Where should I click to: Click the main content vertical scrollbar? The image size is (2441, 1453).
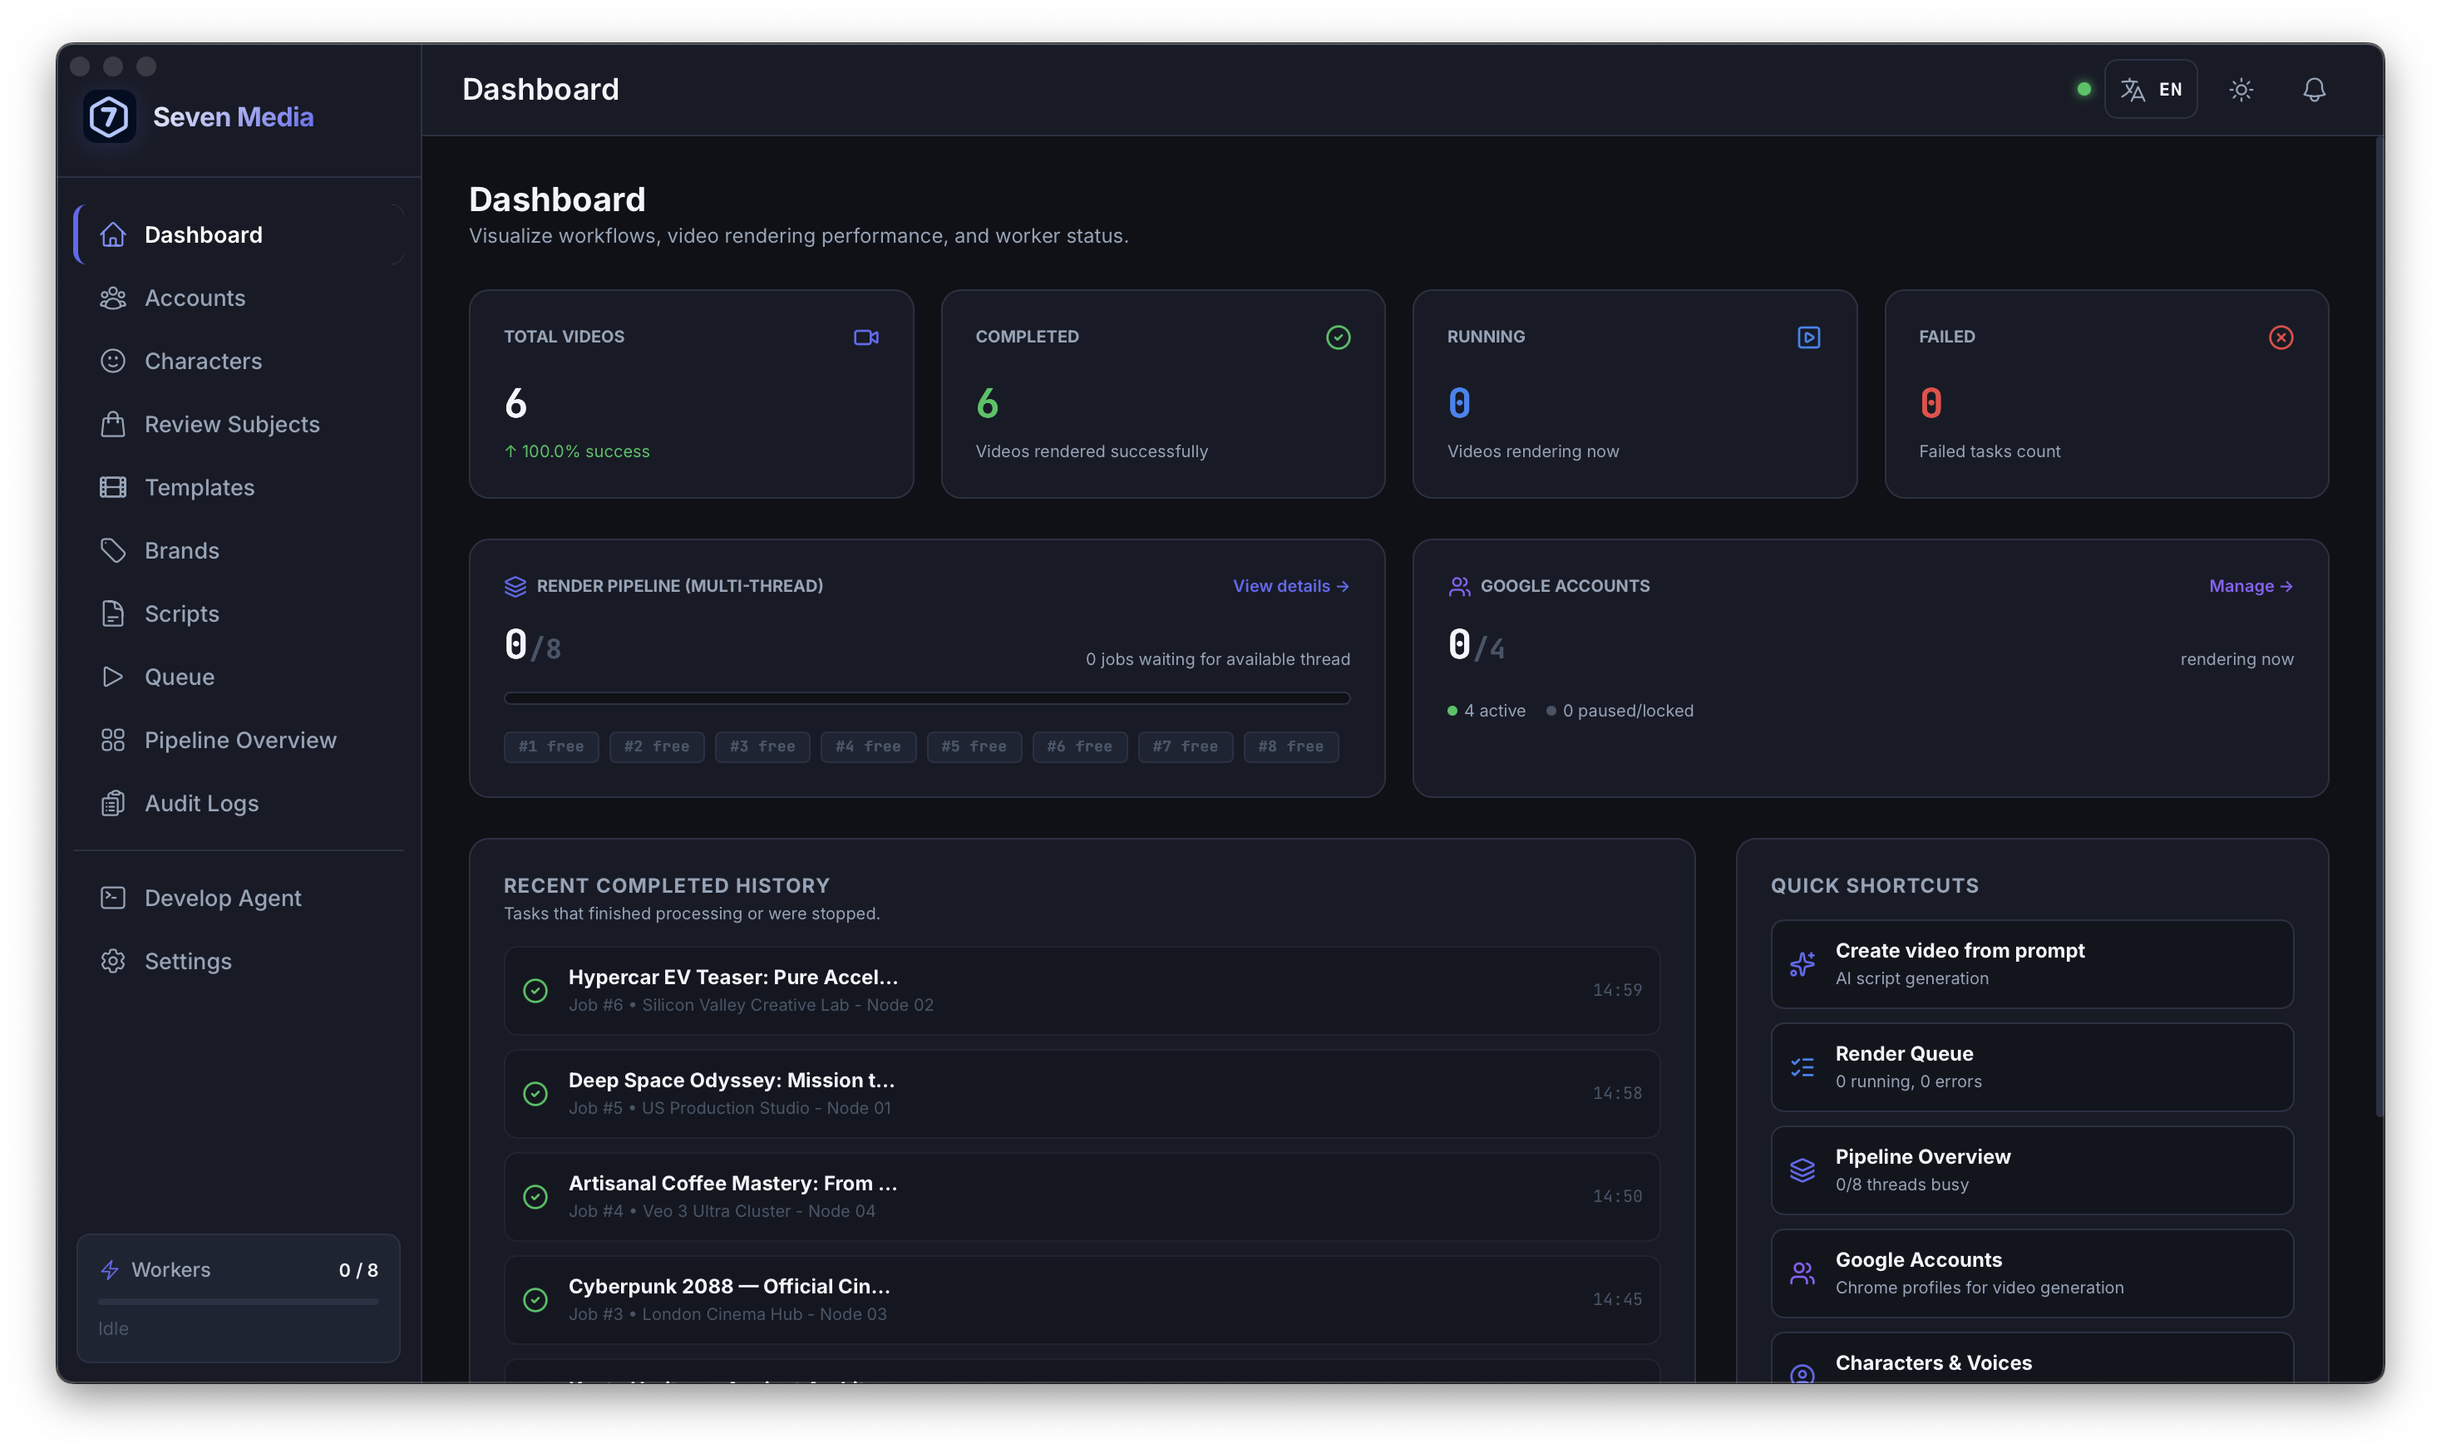coord(2379,627)
